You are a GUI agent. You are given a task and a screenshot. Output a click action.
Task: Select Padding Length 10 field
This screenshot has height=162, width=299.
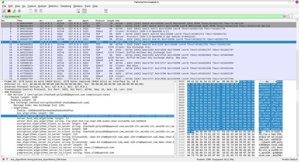(23, 100)
